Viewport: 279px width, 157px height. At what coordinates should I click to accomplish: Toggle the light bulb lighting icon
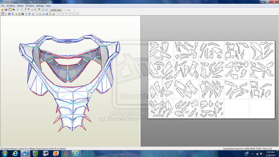pos(10,10)
